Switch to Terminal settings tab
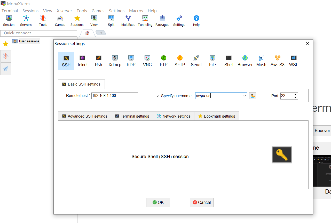Image resolution: width=331 pixels, height=223 pixels. click(132, 116)
